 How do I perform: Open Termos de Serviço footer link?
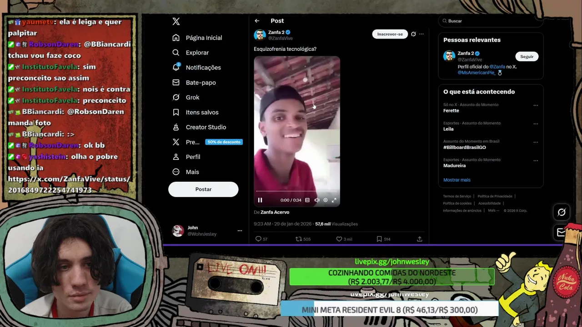(x=457, y=196)
